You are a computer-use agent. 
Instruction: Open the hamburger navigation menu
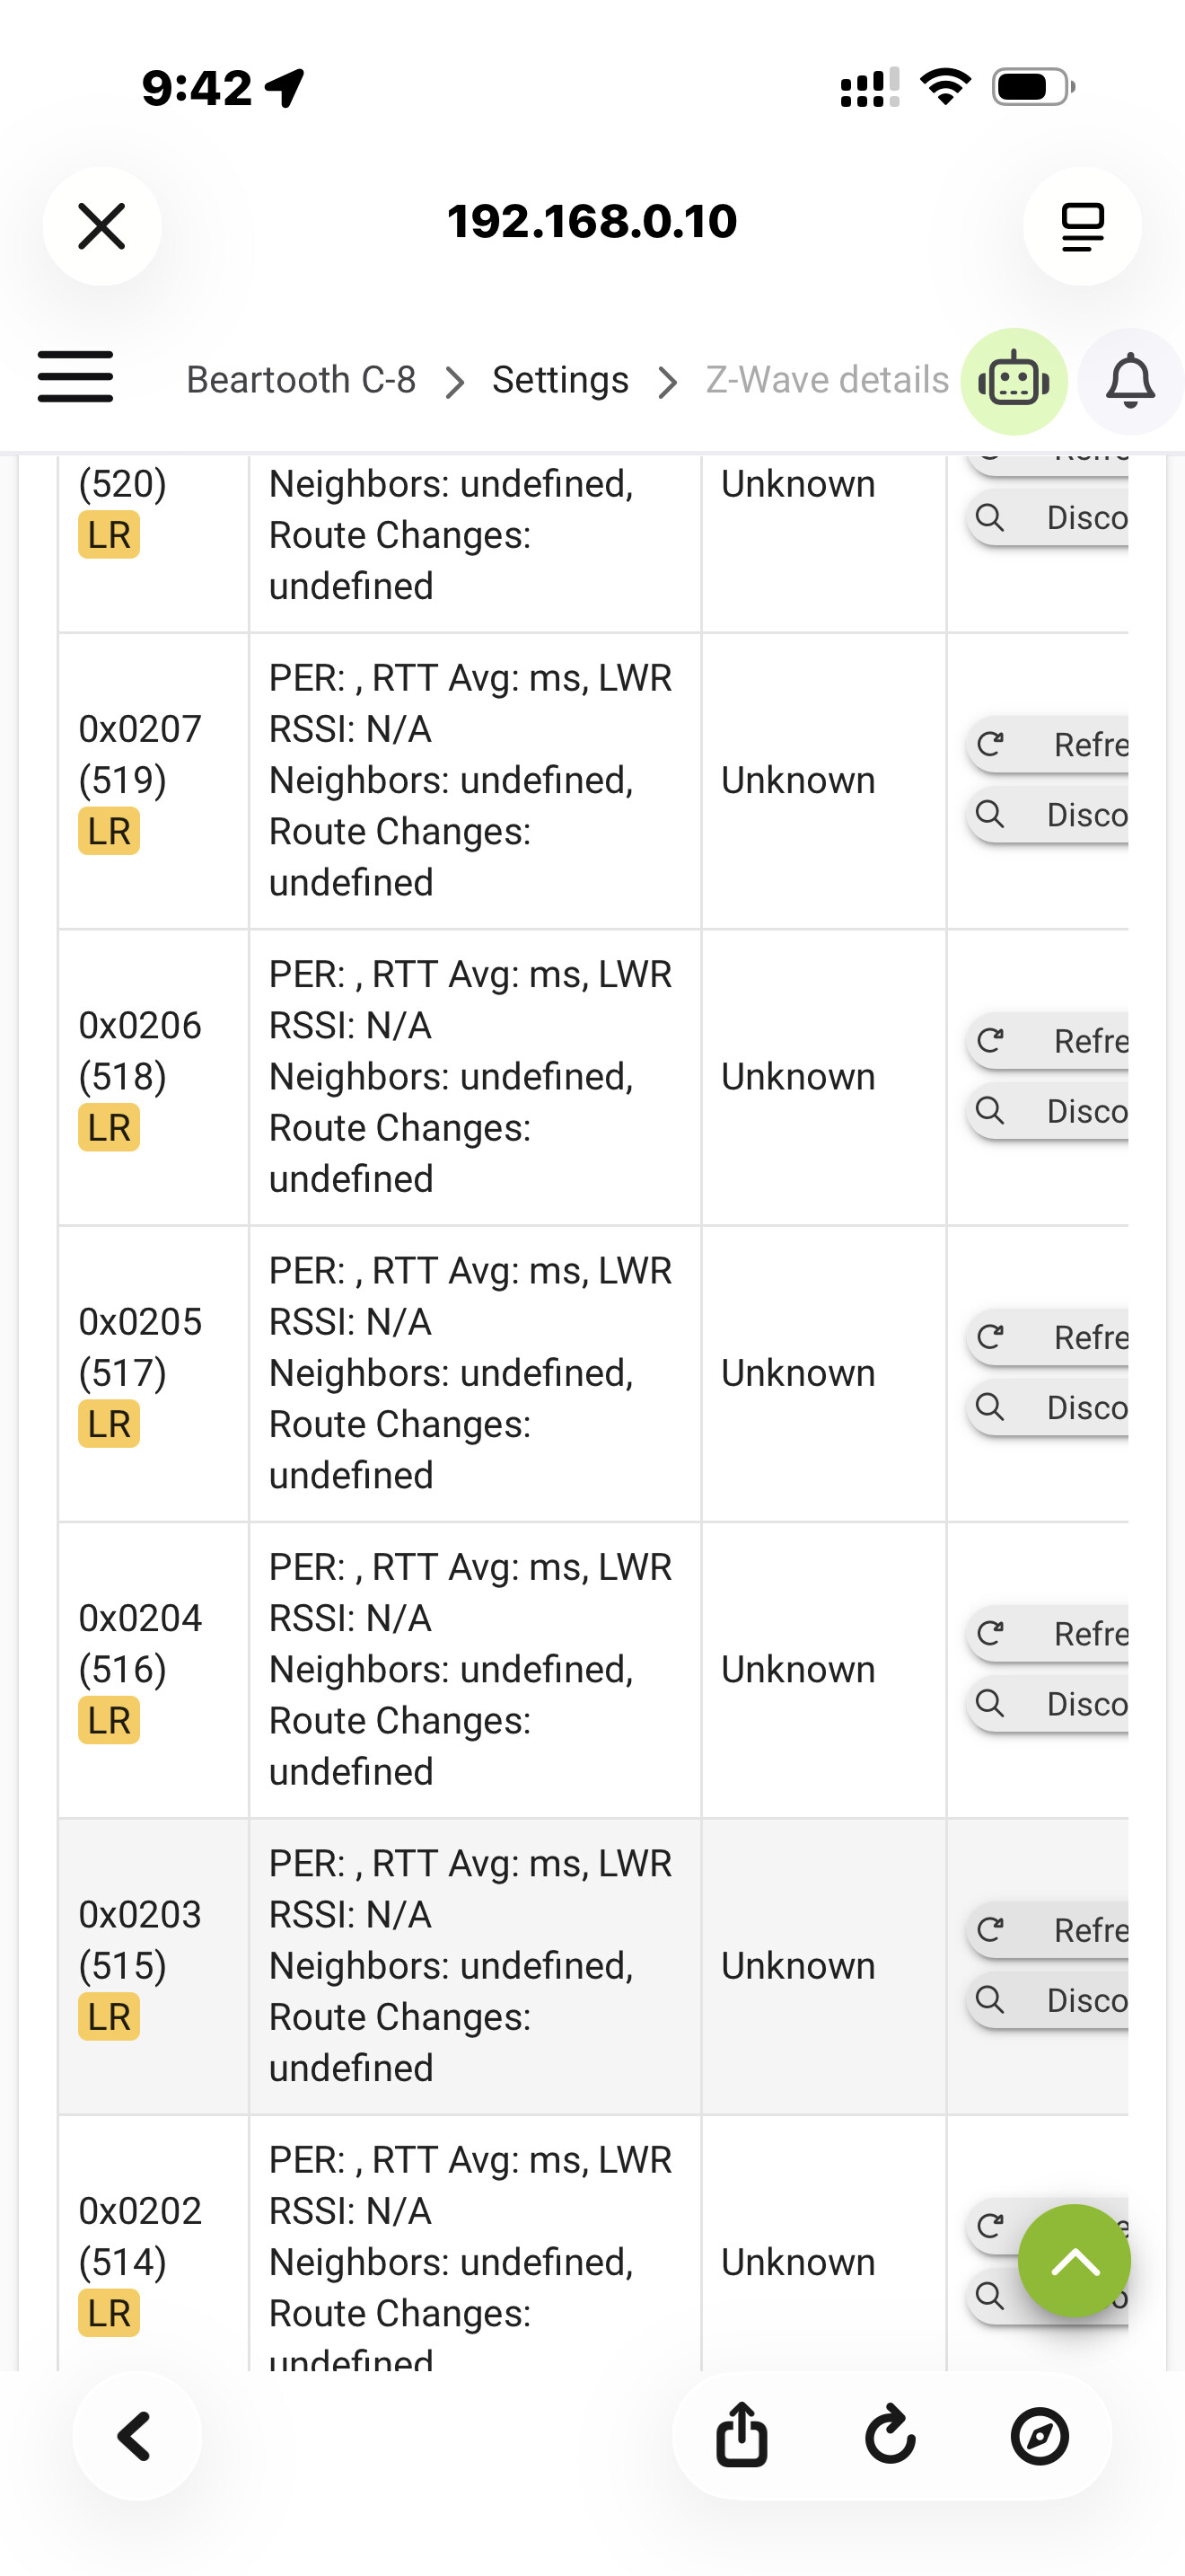pos(75,377)
